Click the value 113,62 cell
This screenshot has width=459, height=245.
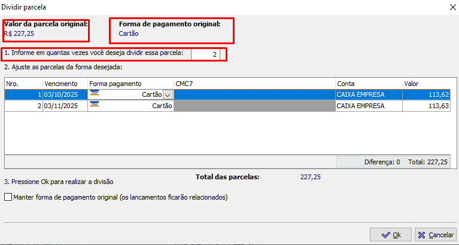tap(426, 94)
